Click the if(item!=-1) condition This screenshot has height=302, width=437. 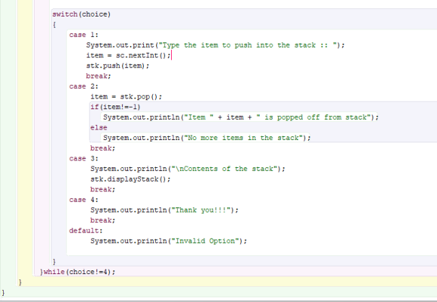point(115,107)
